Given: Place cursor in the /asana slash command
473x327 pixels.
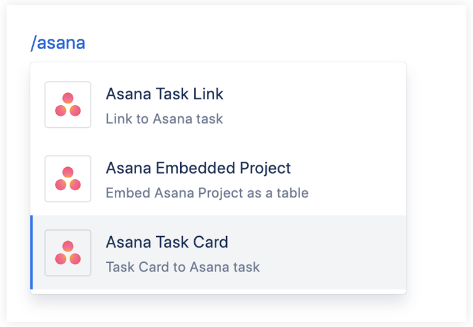Looking at the screenshot, I should (58, 43).
